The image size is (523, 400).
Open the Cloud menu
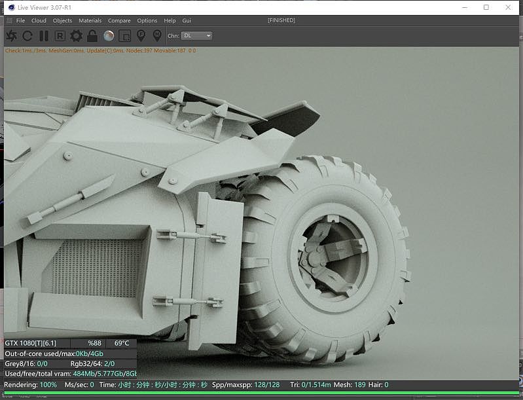coord(39,20)
